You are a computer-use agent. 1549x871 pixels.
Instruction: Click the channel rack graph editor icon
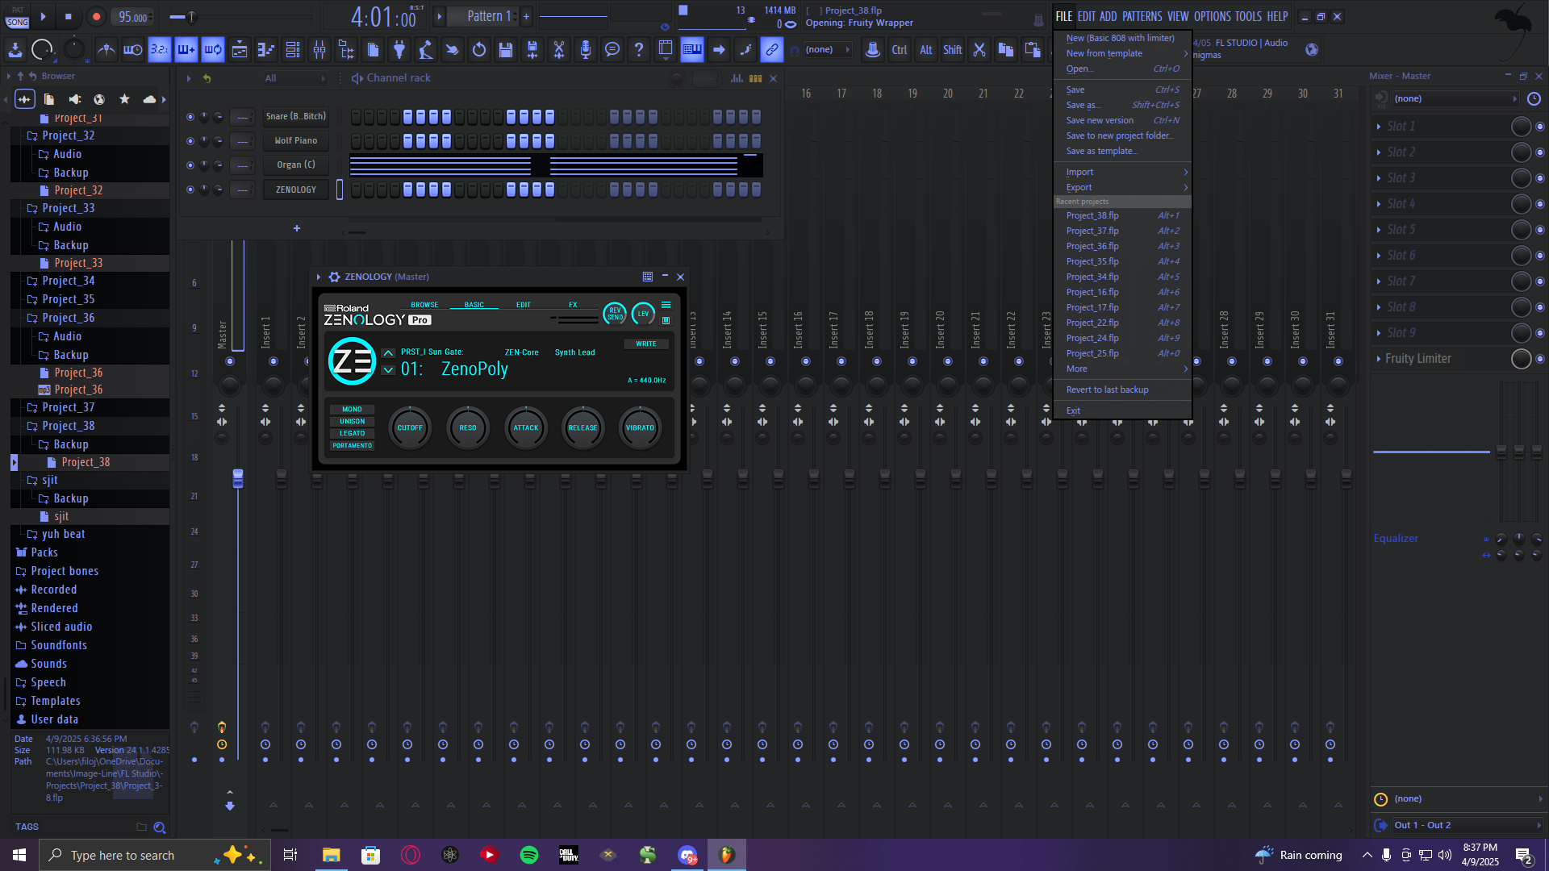click(x=737, y=78)
